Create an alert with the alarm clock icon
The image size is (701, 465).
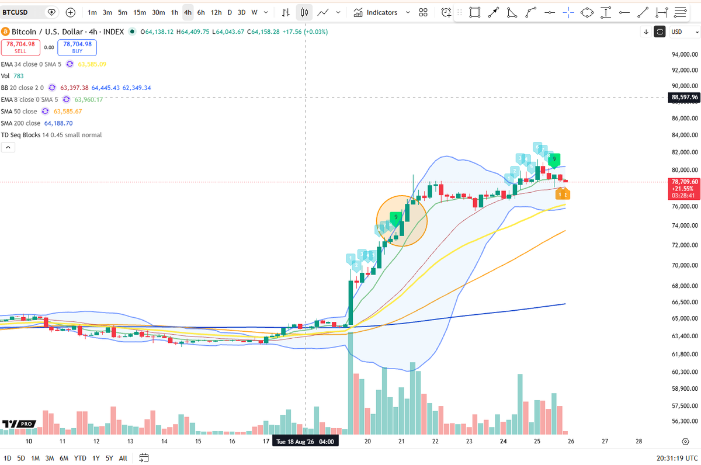[446, 12]
